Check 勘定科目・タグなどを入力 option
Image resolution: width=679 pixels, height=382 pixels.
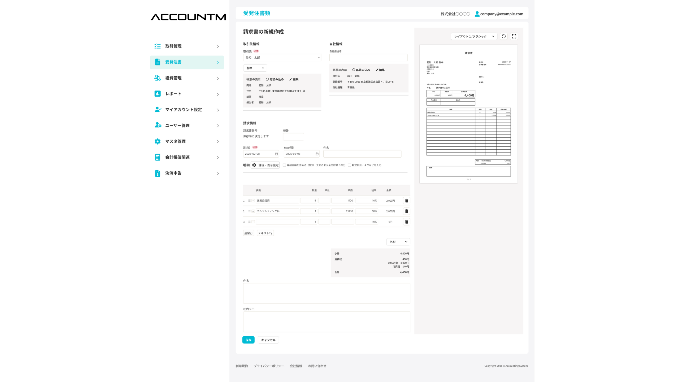pyautogui.click(x=349, y=165)
